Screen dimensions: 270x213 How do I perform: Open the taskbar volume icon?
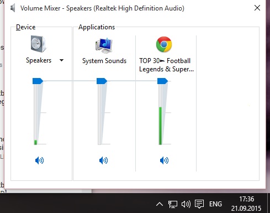click(x=186, y=204)
